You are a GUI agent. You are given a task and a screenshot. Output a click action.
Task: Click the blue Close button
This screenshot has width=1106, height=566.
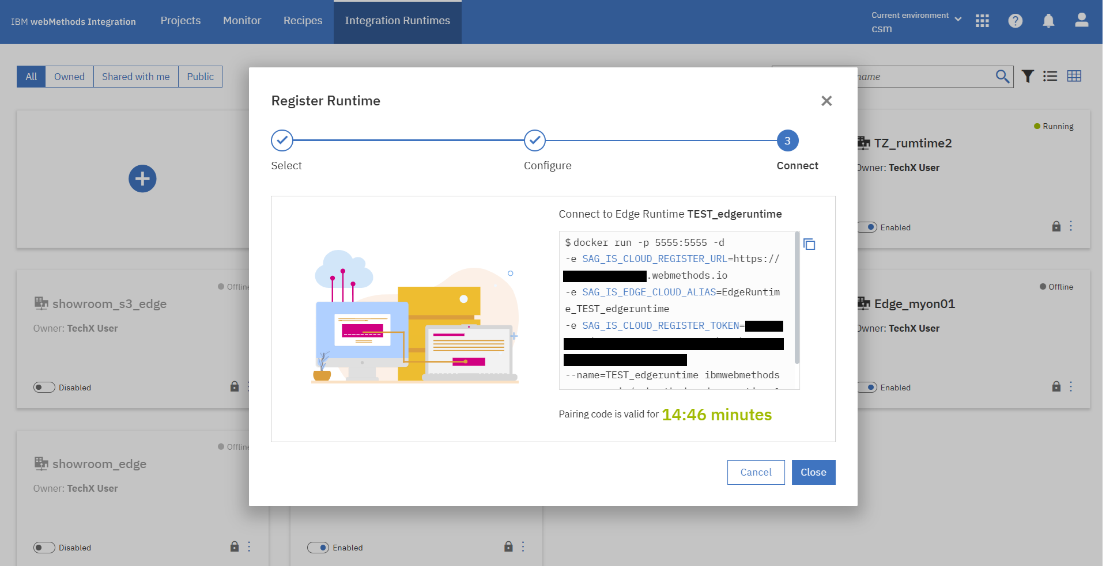[813, 472]
